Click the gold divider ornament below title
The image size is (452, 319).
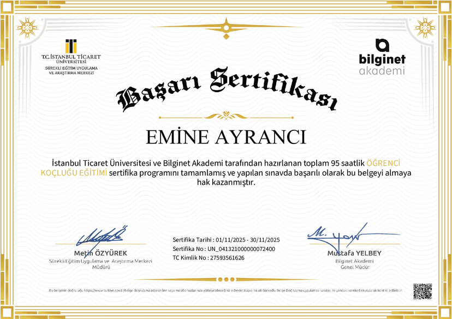pos(226,115)
